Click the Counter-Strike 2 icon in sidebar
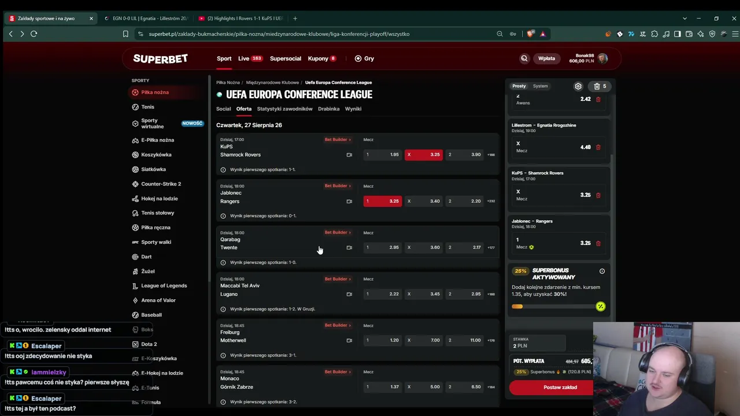This screenshot has width=740, height=416. [135, 184]
